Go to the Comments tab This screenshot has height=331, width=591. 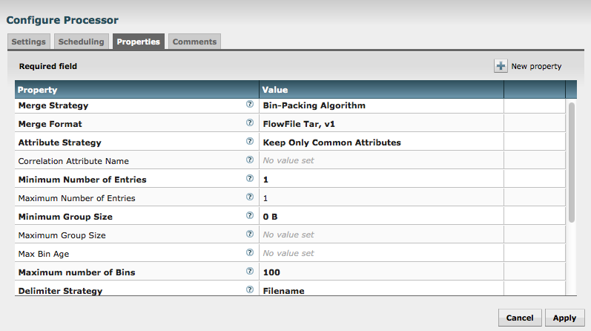pos(194,42)
